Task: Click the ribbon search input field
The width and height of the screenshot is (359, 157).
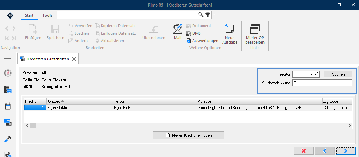Action: tap(127, 15)
